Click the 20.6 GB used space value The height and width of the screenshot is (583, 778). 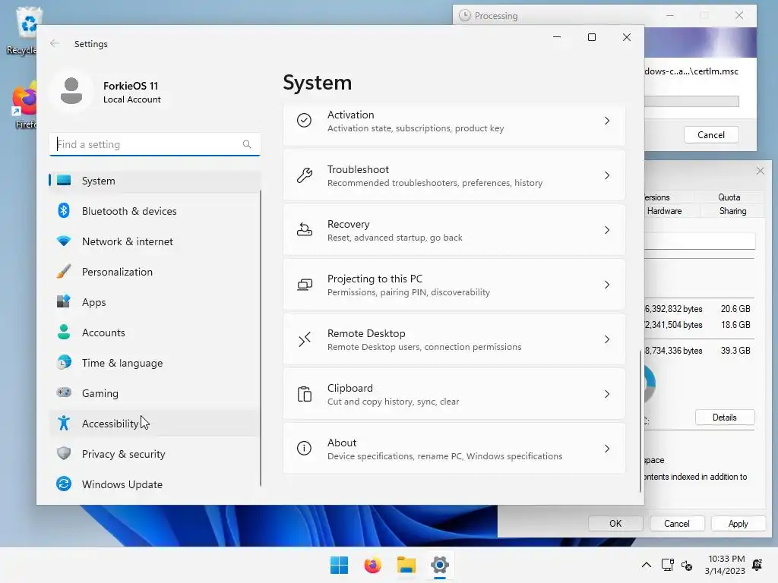coord(735,309)
